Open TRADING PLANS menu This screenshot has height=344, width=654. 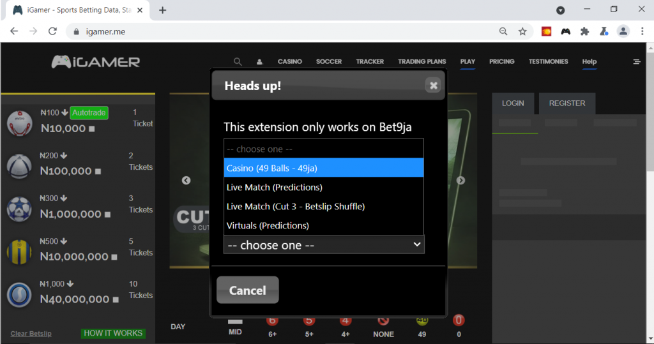(x=422, y=61)
